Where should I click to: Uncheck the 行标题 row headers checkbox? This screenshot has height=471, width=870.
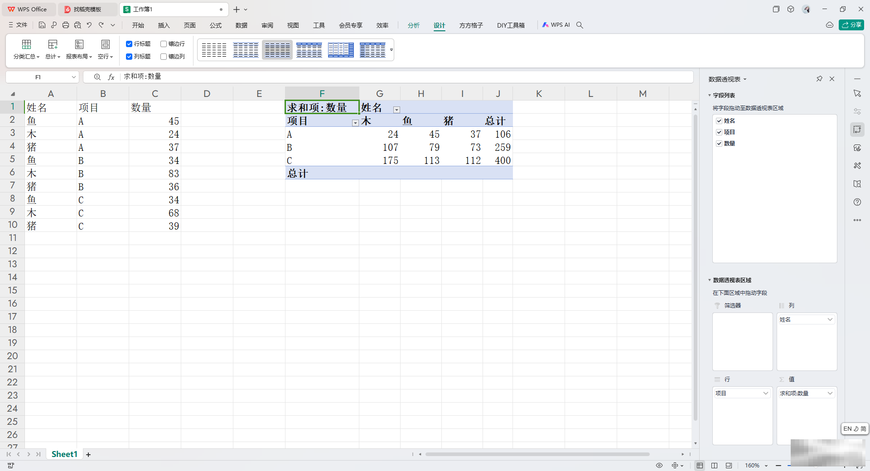129,44
